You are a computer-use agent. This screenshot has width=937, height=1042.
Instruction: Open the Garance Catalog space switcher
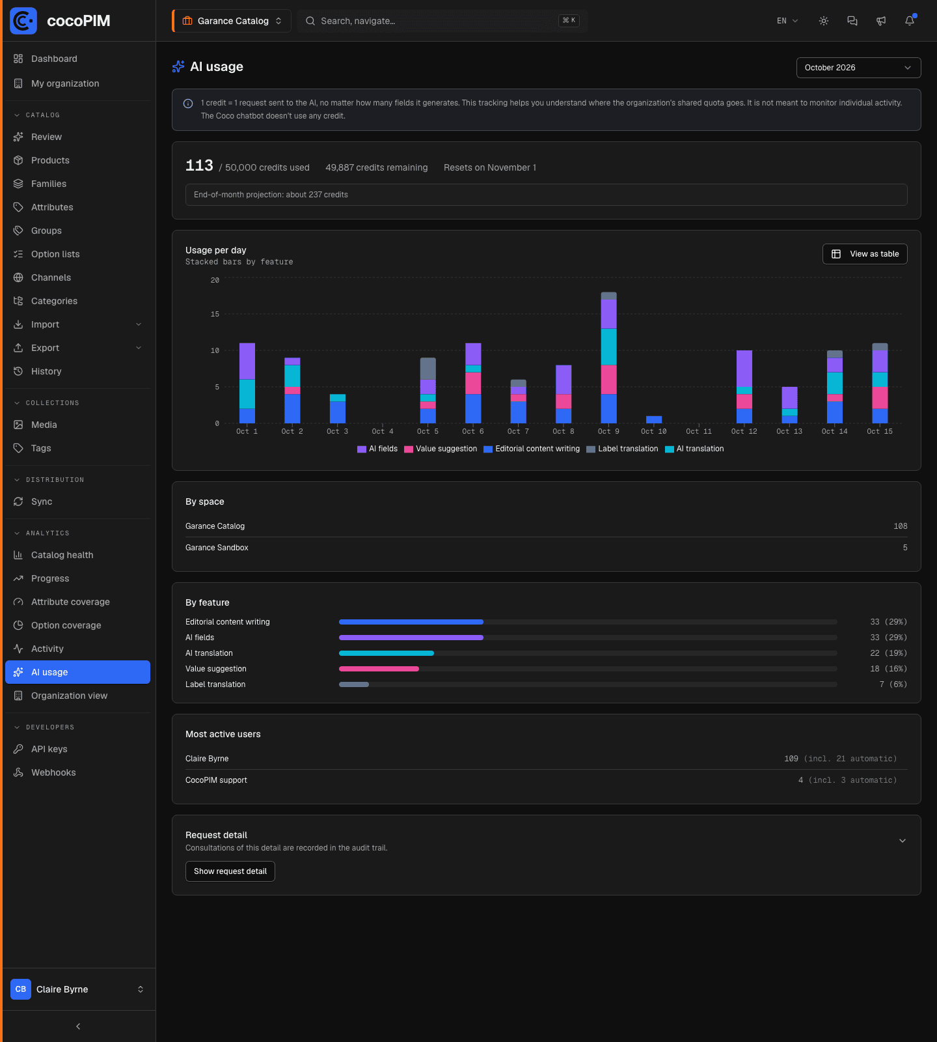[232, 21]
